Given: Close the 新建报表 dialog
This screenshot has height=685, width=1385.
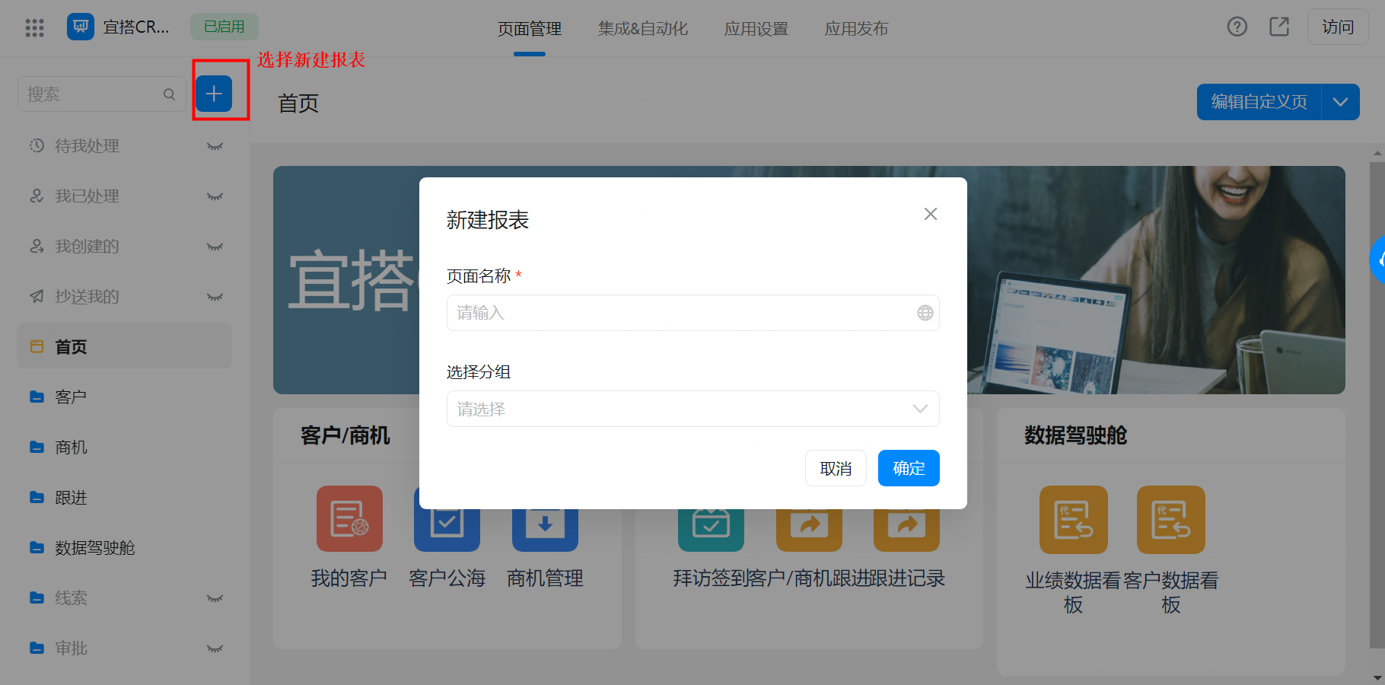Looking at the screenshot, I should tap(931, 214).
